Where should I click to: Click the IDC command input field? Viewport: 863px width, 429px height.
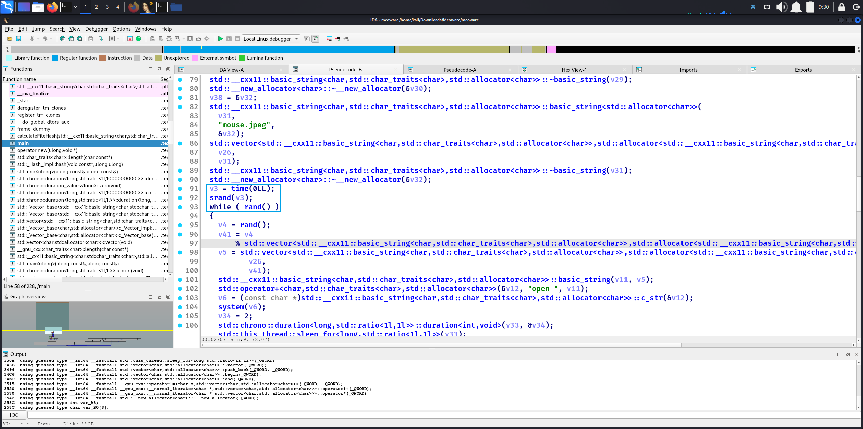(x=444, y=415)
